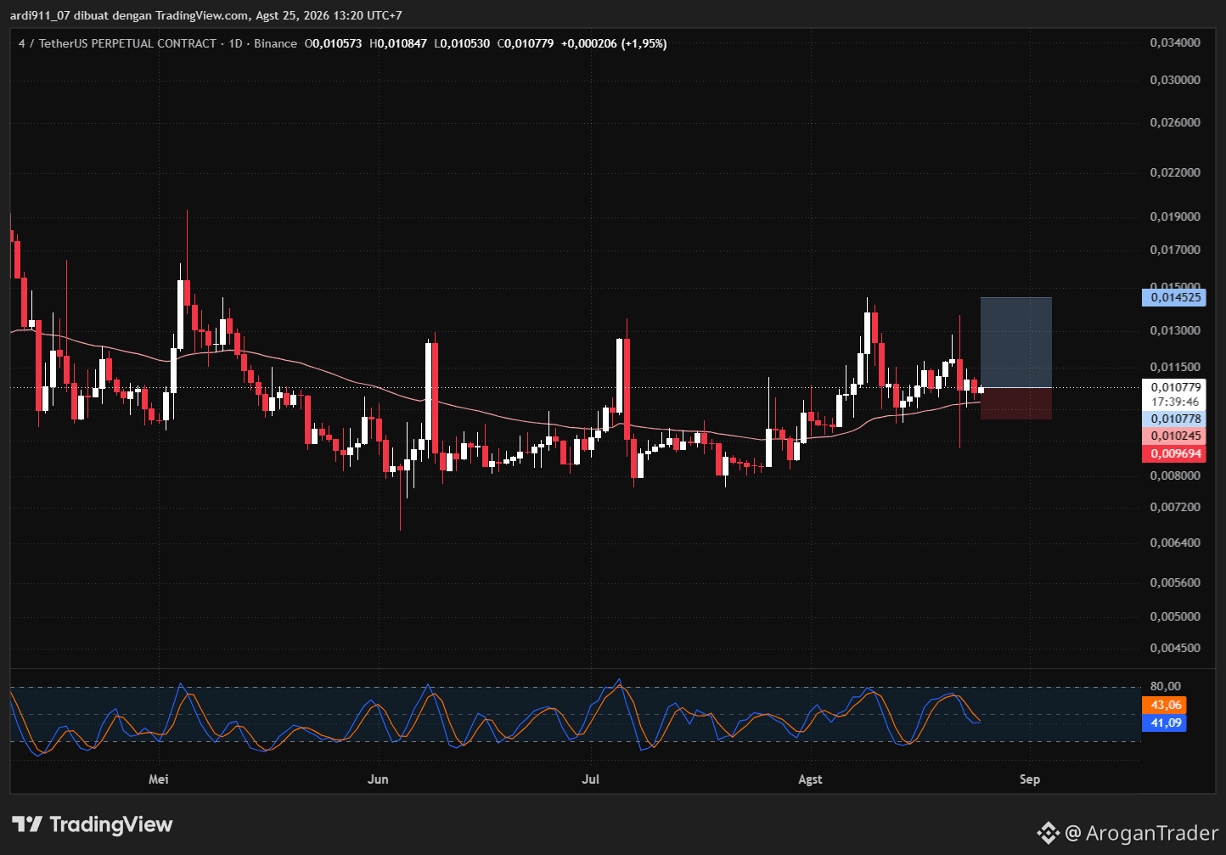Viewport: 1226px width, 855px height.
Task: Click the Jun label on the time axis
Action: 378,779
